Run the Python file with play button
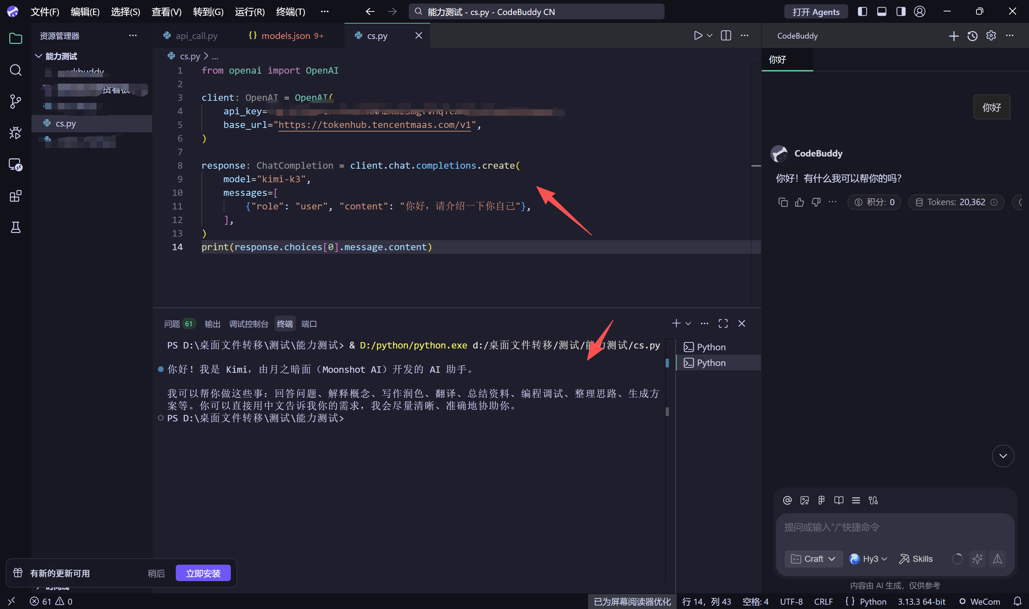 point(698,36)
